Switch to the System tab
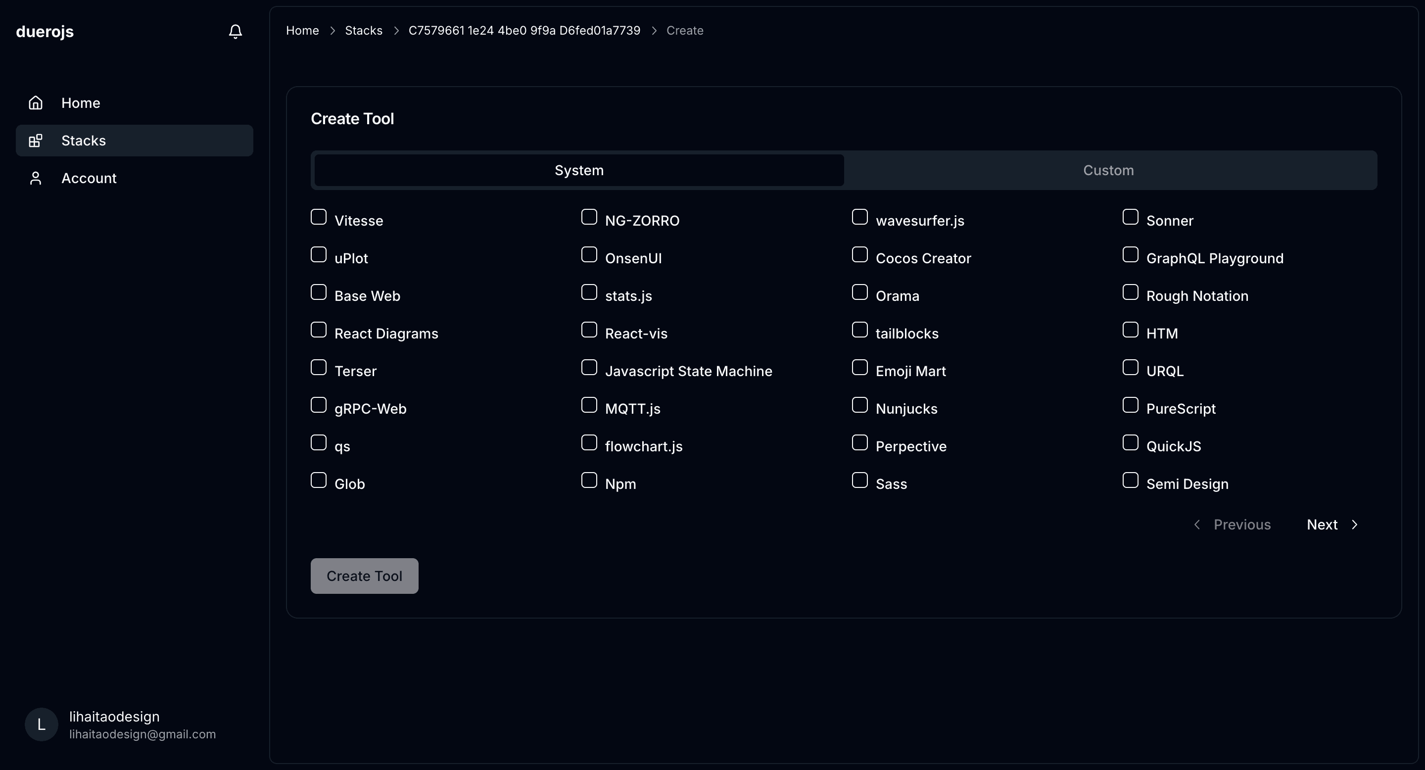Image resolution: width=1425 pixels, height=770 pixels. (579, 170)
